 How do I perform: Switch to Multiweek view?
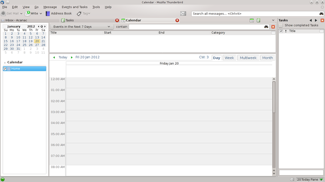point(248,58)
